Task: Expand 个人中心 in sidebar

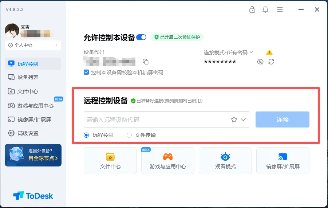Action: tap(33, 45)
